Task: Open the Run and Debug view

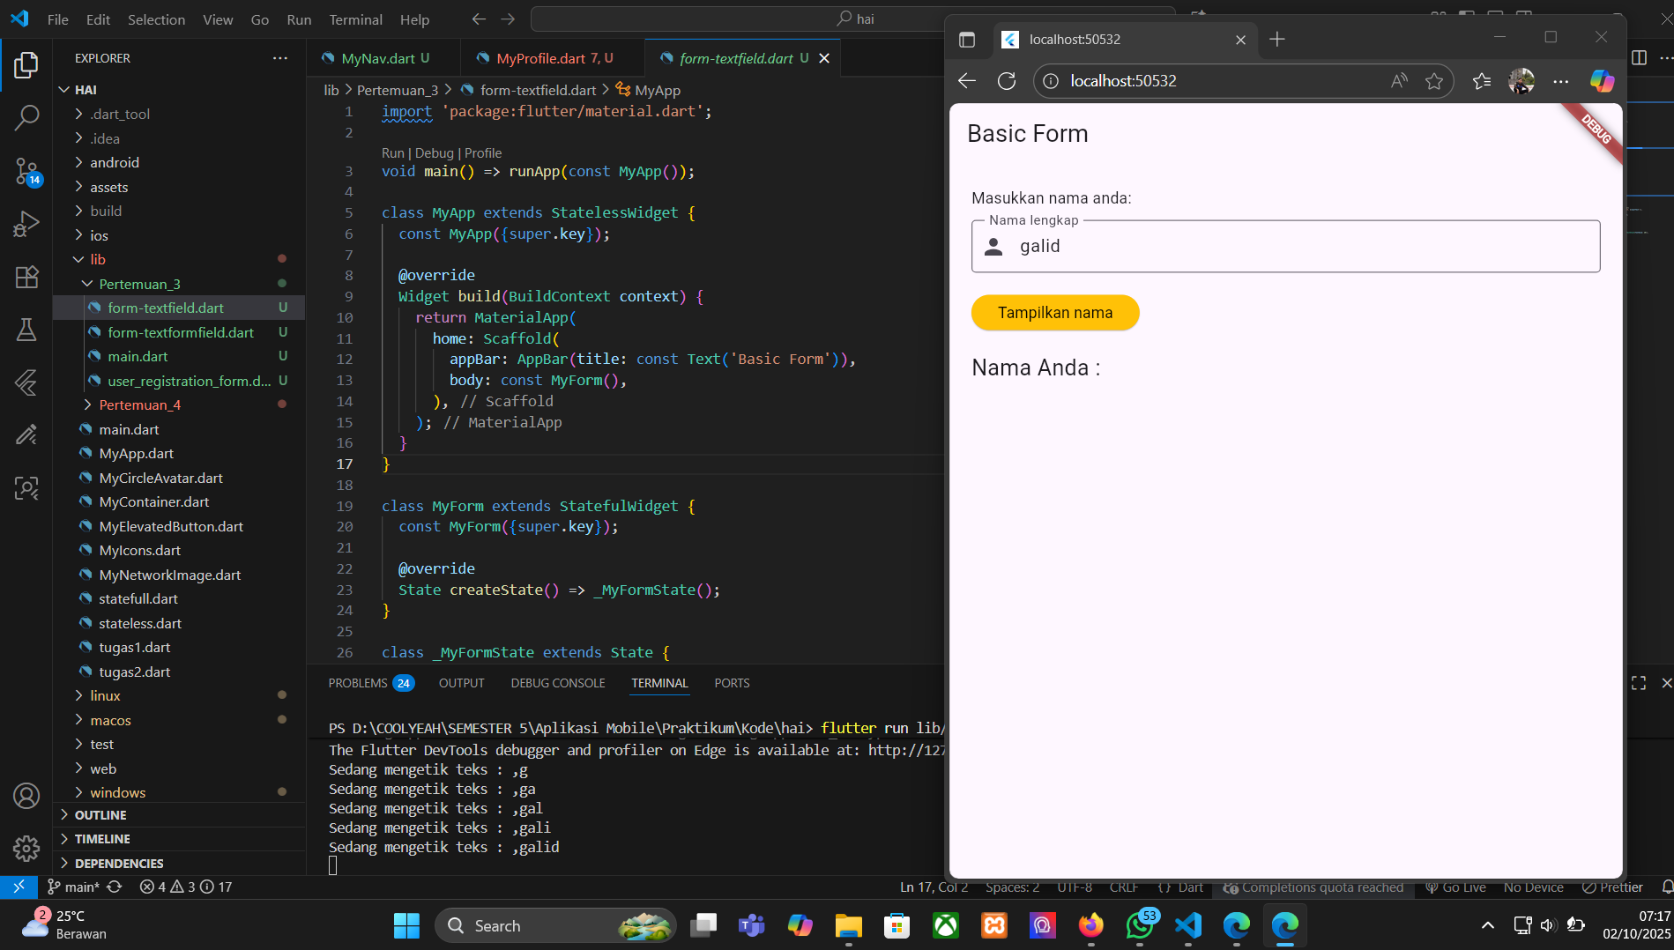Action: (26, 224)
